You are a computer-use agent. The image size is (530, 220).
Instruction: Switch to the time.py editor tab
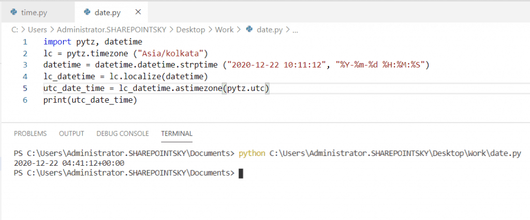(x=37, y=12)
